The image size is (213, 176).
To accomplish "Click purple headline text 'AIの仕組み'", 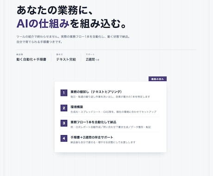I will 43,24.
